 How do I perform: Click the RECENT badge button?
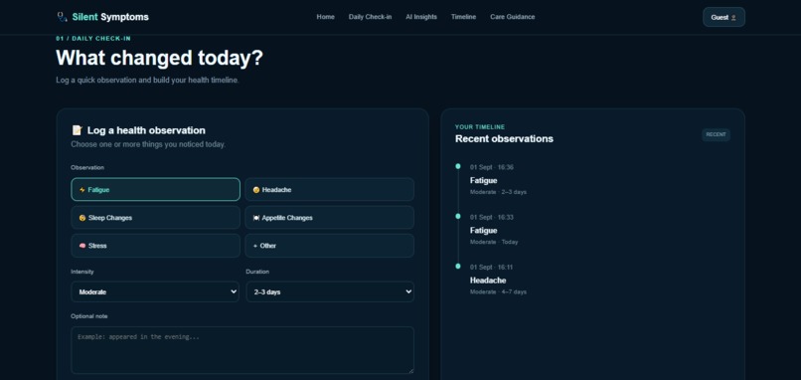716,134
